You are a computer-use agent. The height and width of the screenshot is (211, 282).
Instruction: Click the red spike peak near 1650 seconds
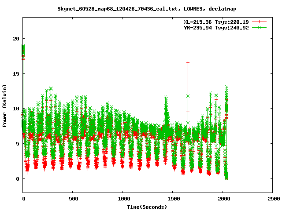[x=188, y=62]
